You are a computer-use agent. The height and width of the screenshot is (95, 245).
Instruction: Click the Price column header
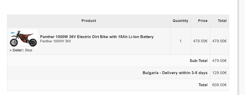point(203,21)
